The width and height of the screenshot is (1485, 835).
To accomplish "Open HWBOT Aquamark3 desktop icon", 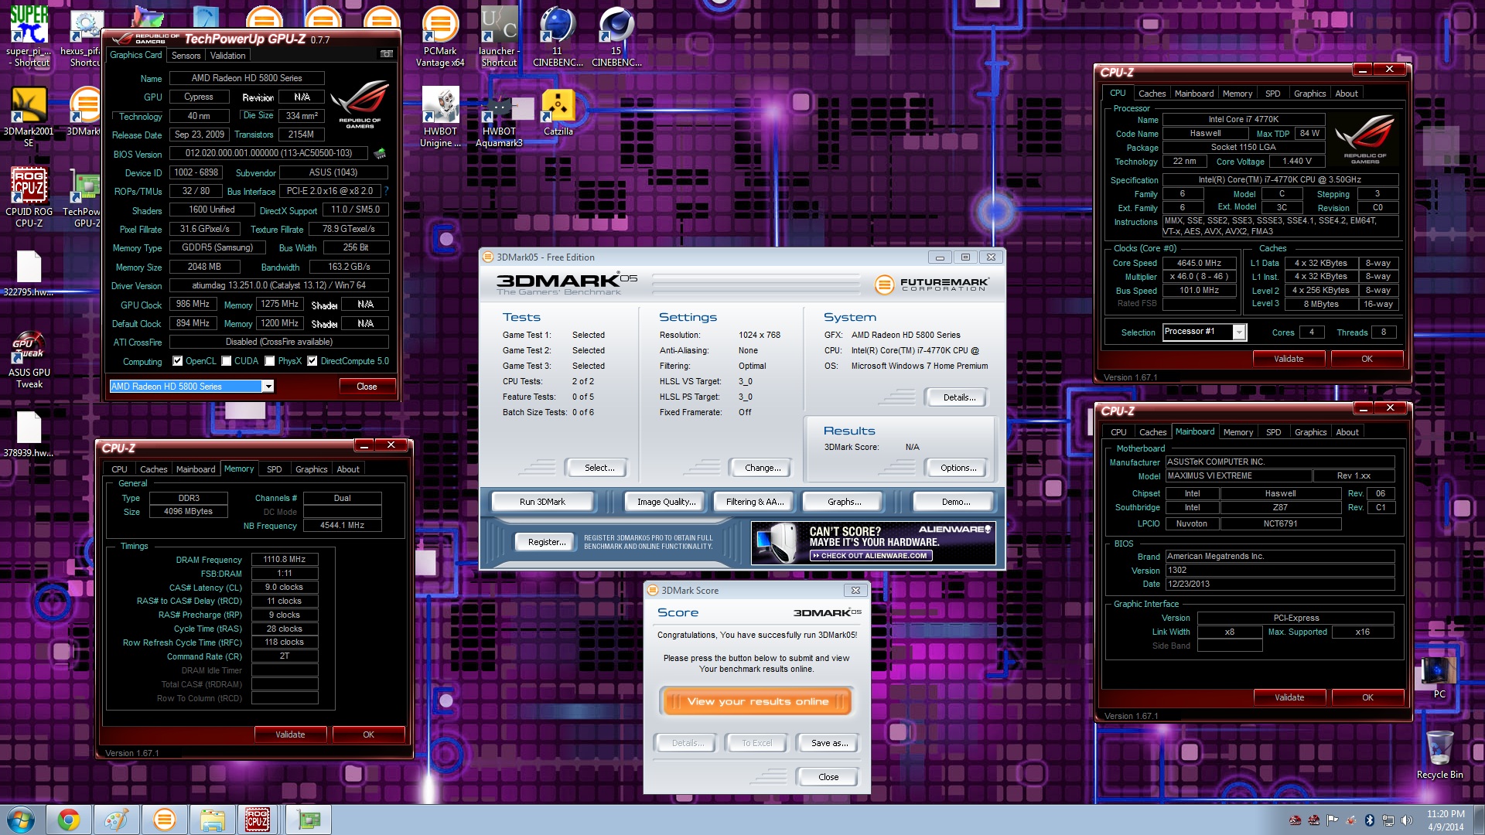I will point(499,116).
